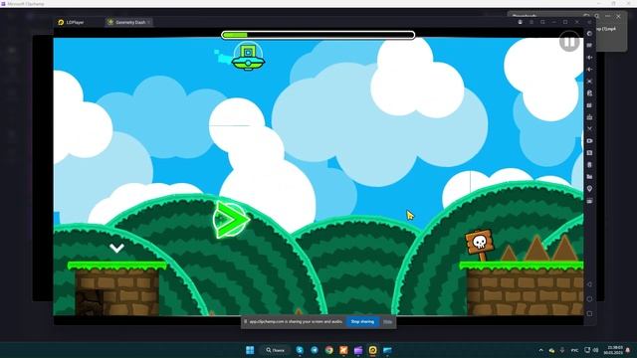Open the notifications bell icon
The width and height of the screenshot is (637, 358).
pyautogui.click(x=628, y=350)
